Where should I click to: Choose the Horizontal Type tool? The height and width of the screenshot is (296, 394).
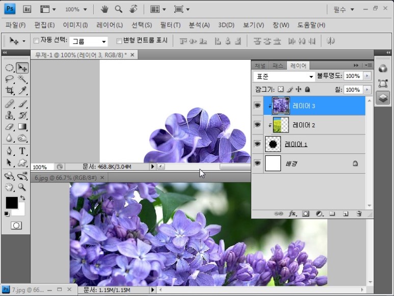(22, 151)
